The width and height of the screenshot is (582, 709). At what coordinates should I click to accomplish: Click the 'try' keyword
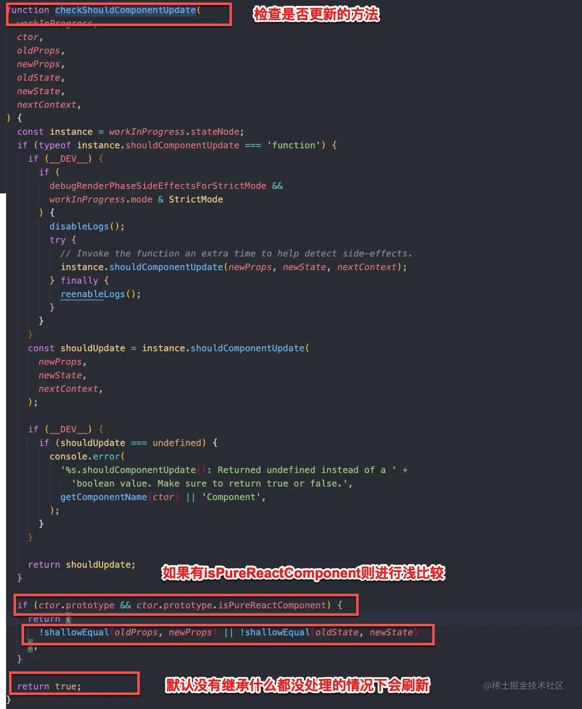click(58, 240)
